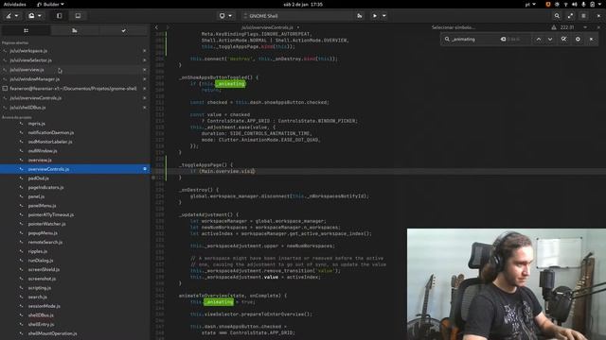
Task: Open js/ui/viewSelector.js from open pages
Action: [x=31, y=60]
